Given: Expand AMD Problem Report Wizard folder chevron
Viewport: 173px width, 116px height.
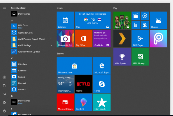Looking at the screenshot, I should click(51, 39).
